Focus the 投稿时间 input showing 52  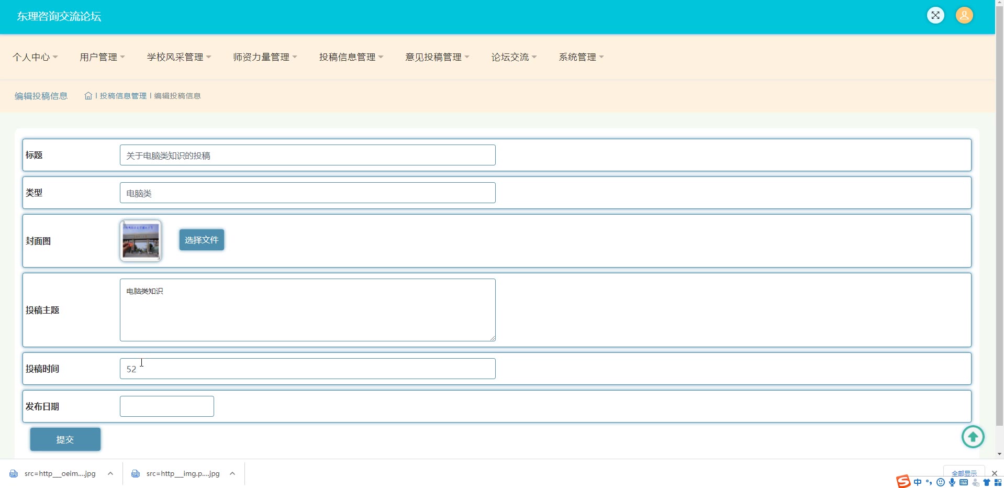308,369
